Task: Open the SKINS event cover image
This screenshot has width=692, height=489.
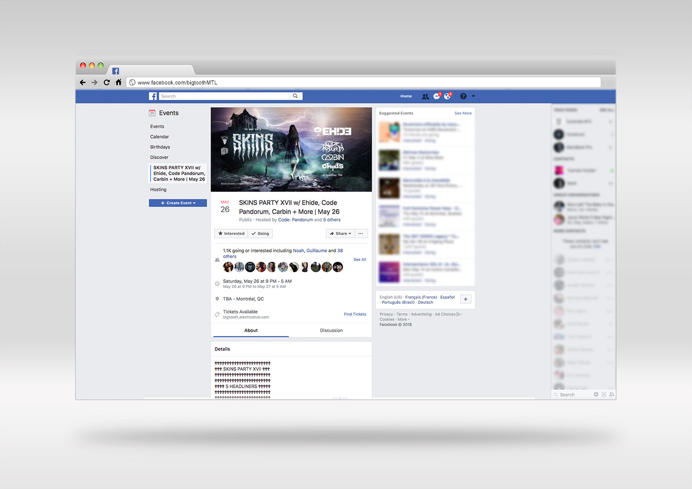Action: [x=291, y=150]
